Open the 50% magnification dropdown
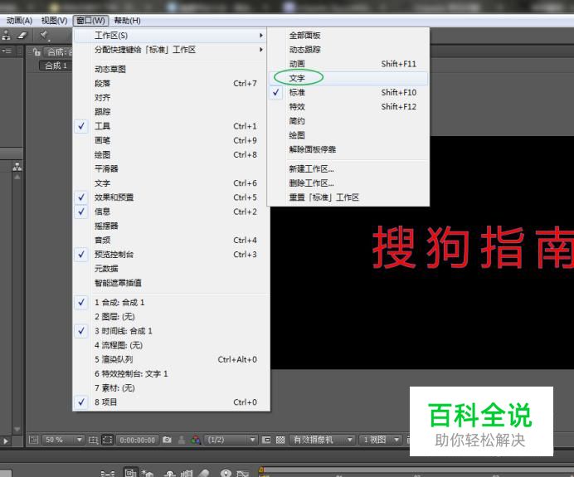This screenshot has width=574, height=477. 64,440
